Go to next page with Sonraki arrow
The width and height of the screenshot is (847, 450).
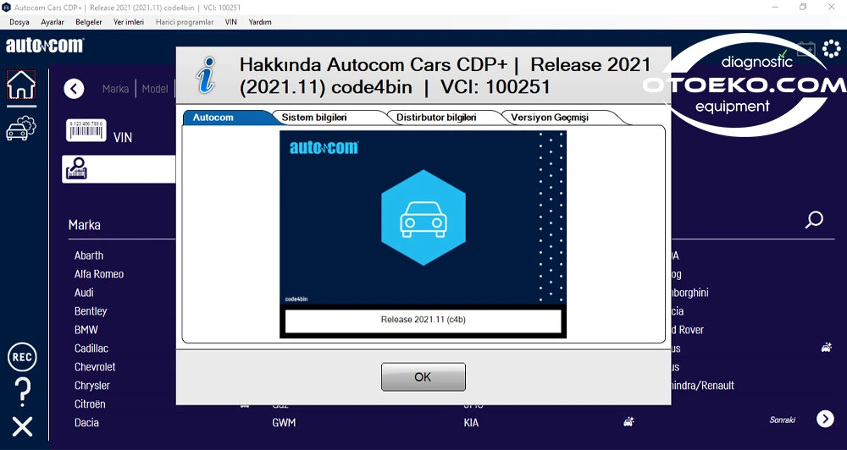click(x=825, y=419)
